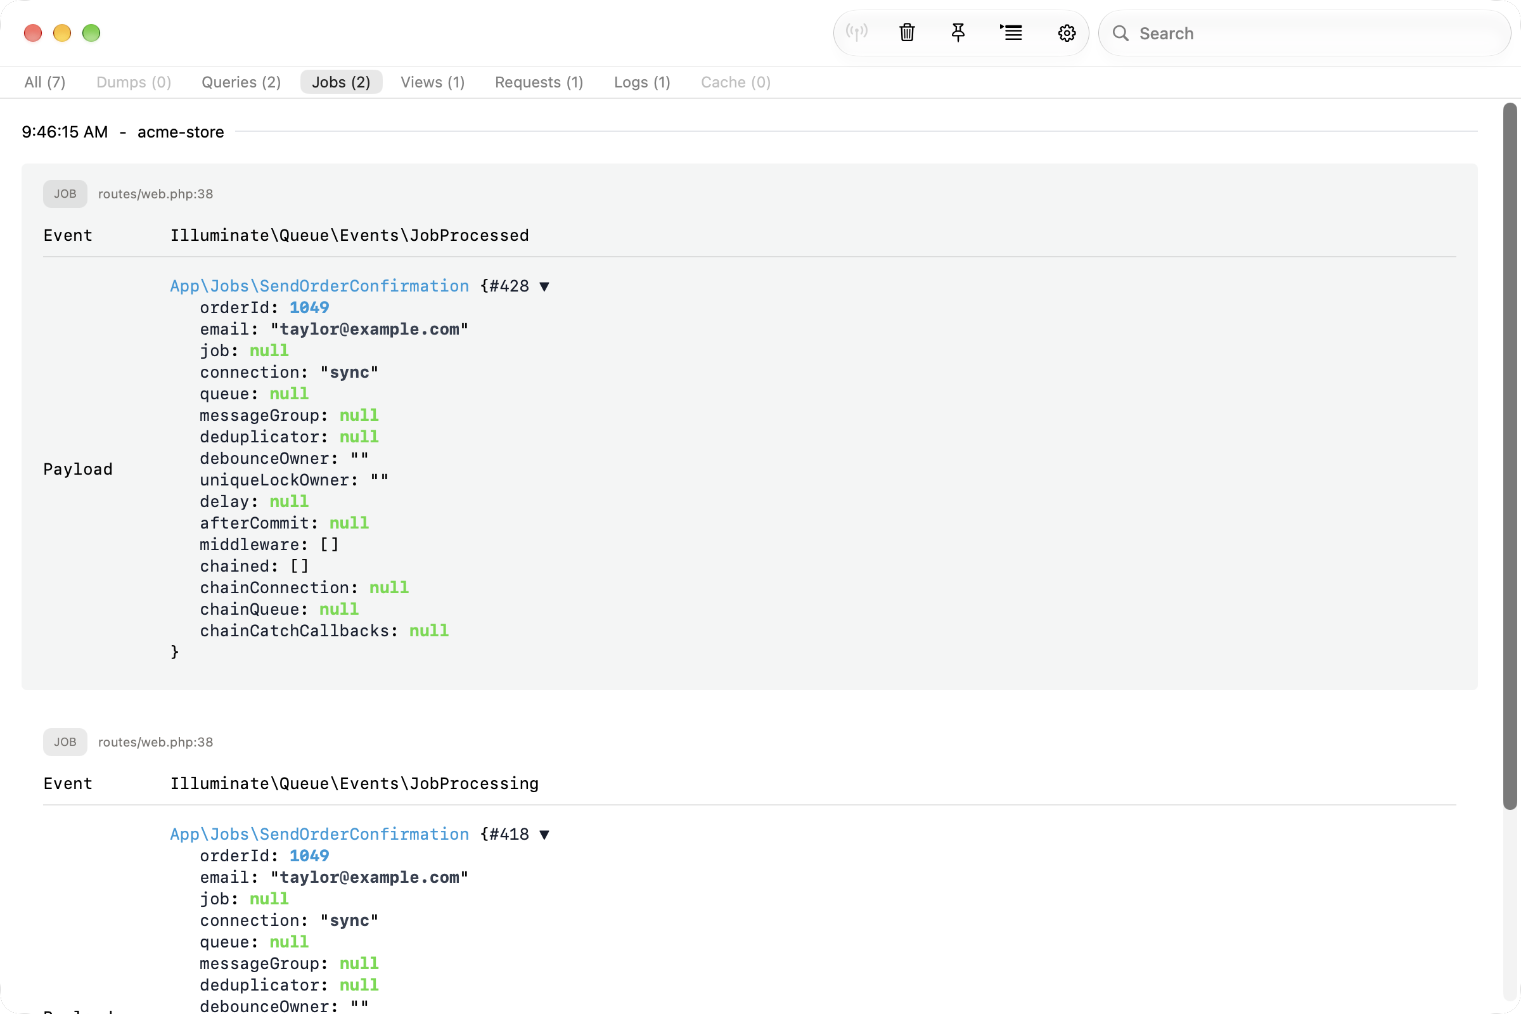This screenshot has height=1014, width=1521.
Task: Click orderId value 1049 in #428 payload
Action: (x=309, y=308)
